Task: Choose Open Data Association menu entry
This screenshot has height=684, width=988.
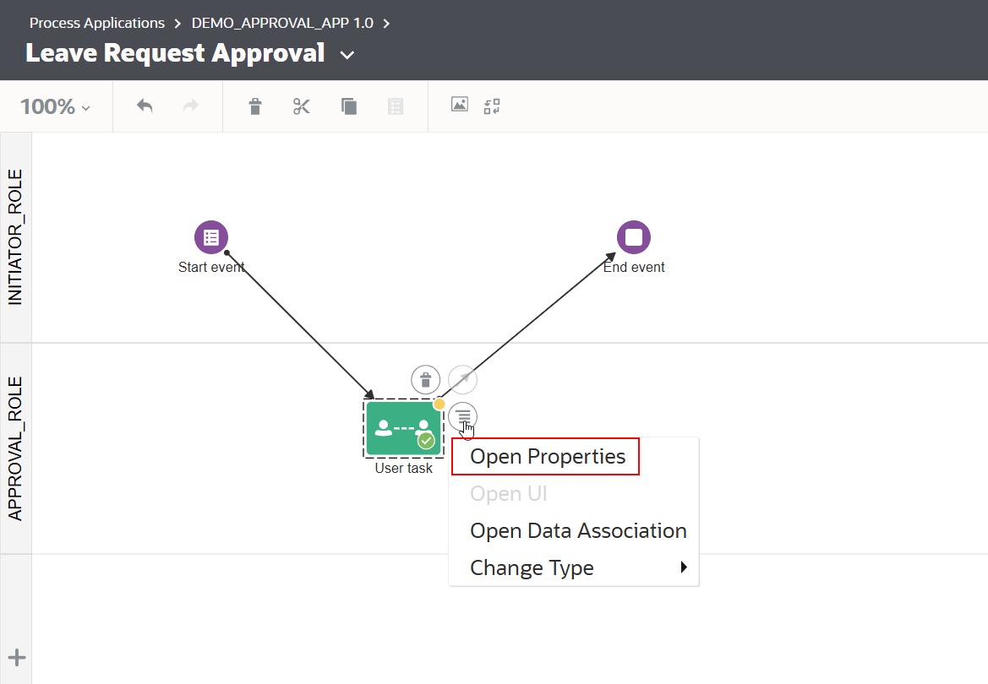Action: coord(578,531)
